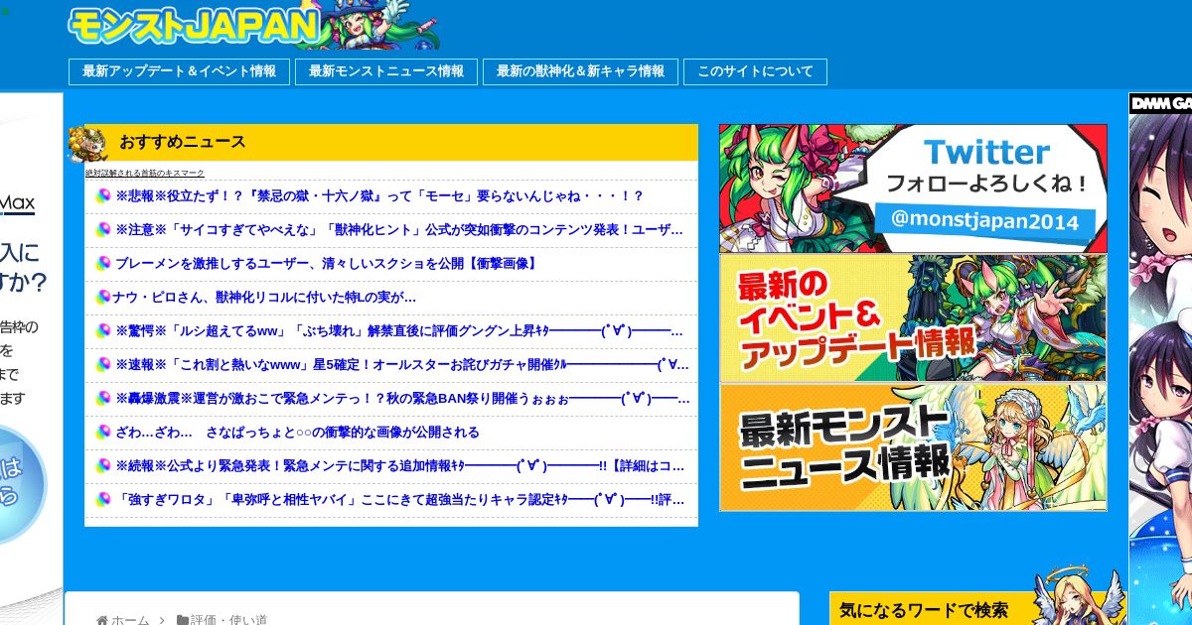Click rainbow bullet icon beside ※速報※ headline
The width and height of the screenshot is (1192, 625).
point(102,365)
